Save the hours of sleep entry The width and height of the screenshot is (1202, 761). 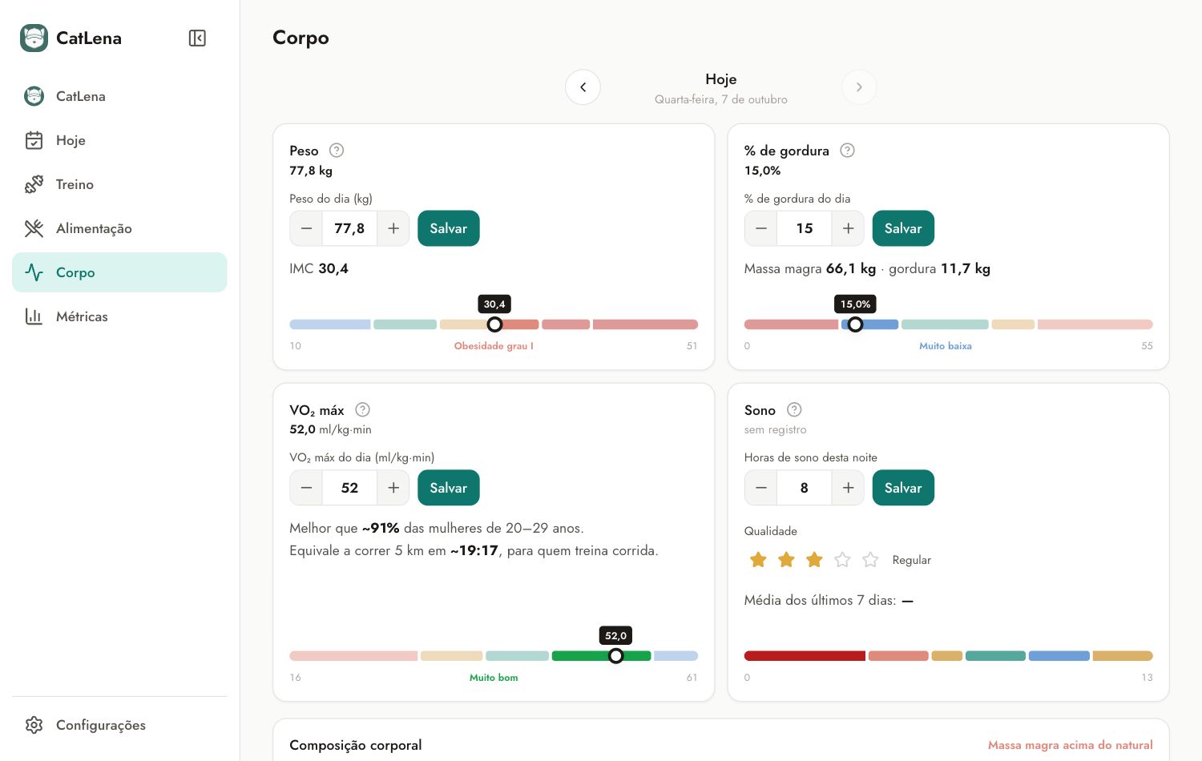[903, 488]
